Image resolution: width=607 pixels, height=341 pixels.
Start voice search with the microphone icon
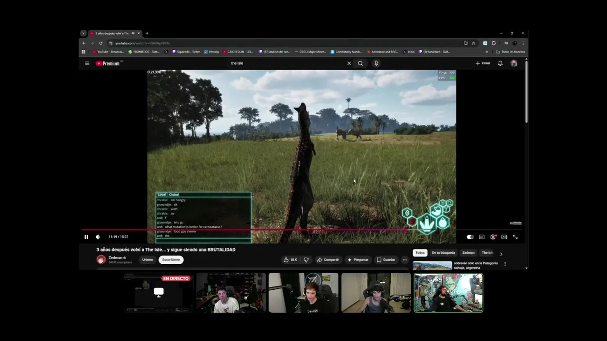pos(376,63)
